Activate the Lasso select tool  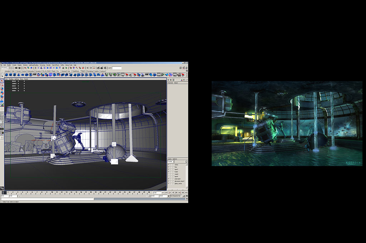(x=2, y=85)
